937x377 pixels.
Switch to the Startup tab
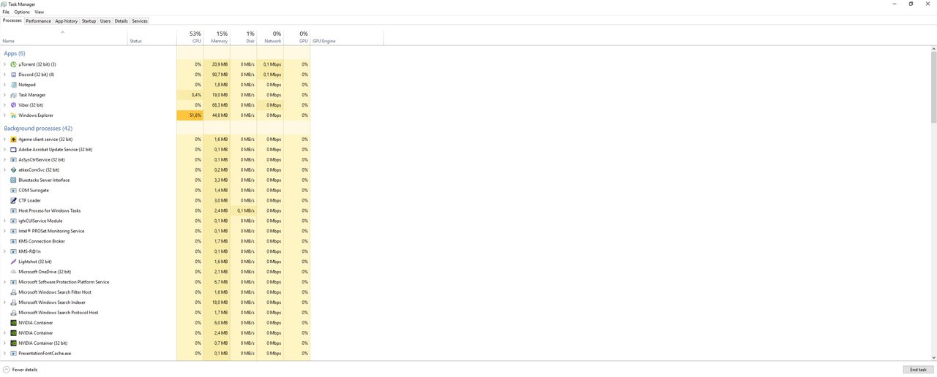pyautogui.click(x=89, y=21)
